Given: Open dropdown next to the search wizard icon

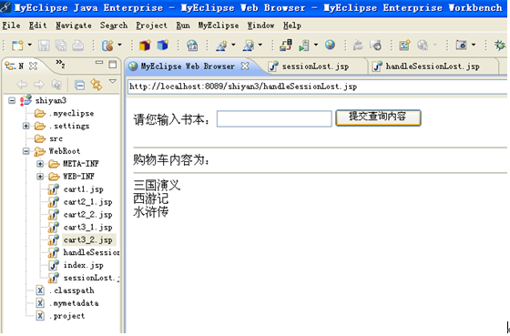Looking at the screenshot, I should [260, 45].
